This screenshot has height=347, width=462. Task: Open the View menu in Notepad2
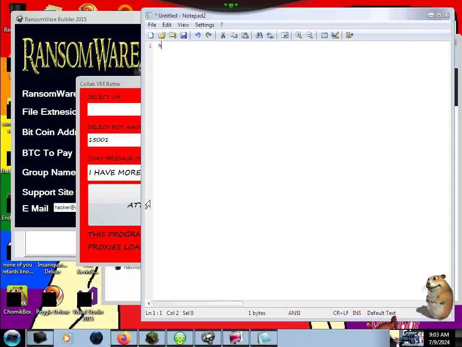pos(183,25)
